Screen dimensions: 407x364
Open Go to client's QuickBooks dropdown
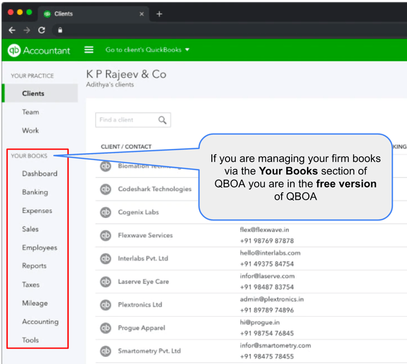pos(147,50)
